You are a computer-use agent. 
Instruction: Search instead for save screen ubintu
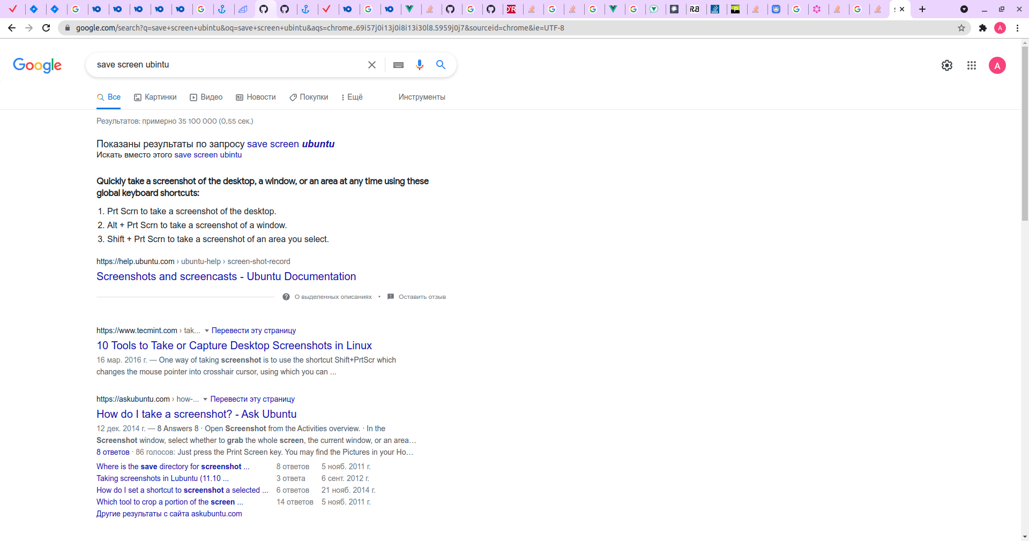(x=208, y=155)
